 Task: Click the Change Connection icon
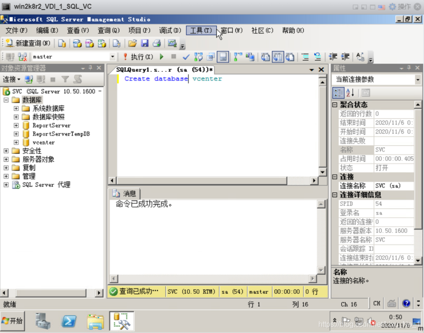click(22, 57)
